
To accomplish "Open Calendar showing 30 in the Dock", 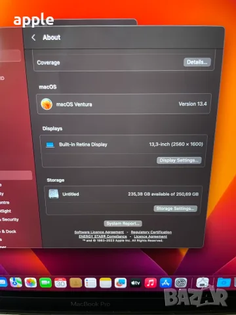I will click(60, 283).
